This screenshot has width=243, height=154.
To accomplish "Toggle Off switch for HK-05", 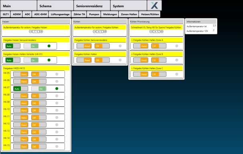I will click(x=39, y=74).
